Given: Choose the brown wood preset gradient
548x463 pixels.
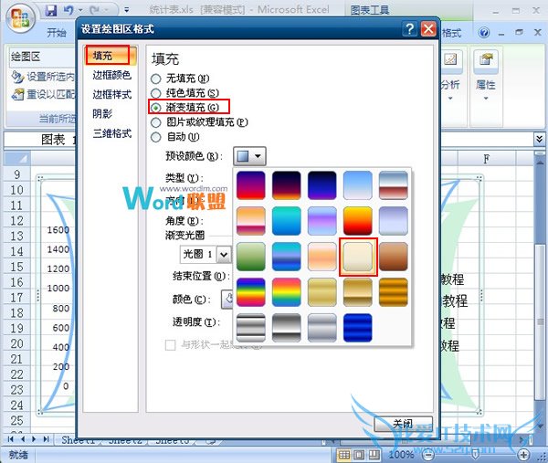Looking at the screenshot, I should (x=394, y=257).
